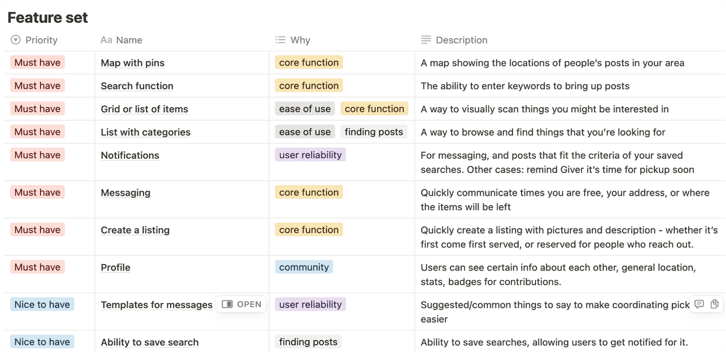Open the List with categories entry
This screenshot has height=352, width=726.
(146, 132)
